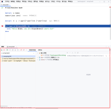Select the 1 string parameter variable
This screenshot has height=109, width=111.
(x=53, y=55)
